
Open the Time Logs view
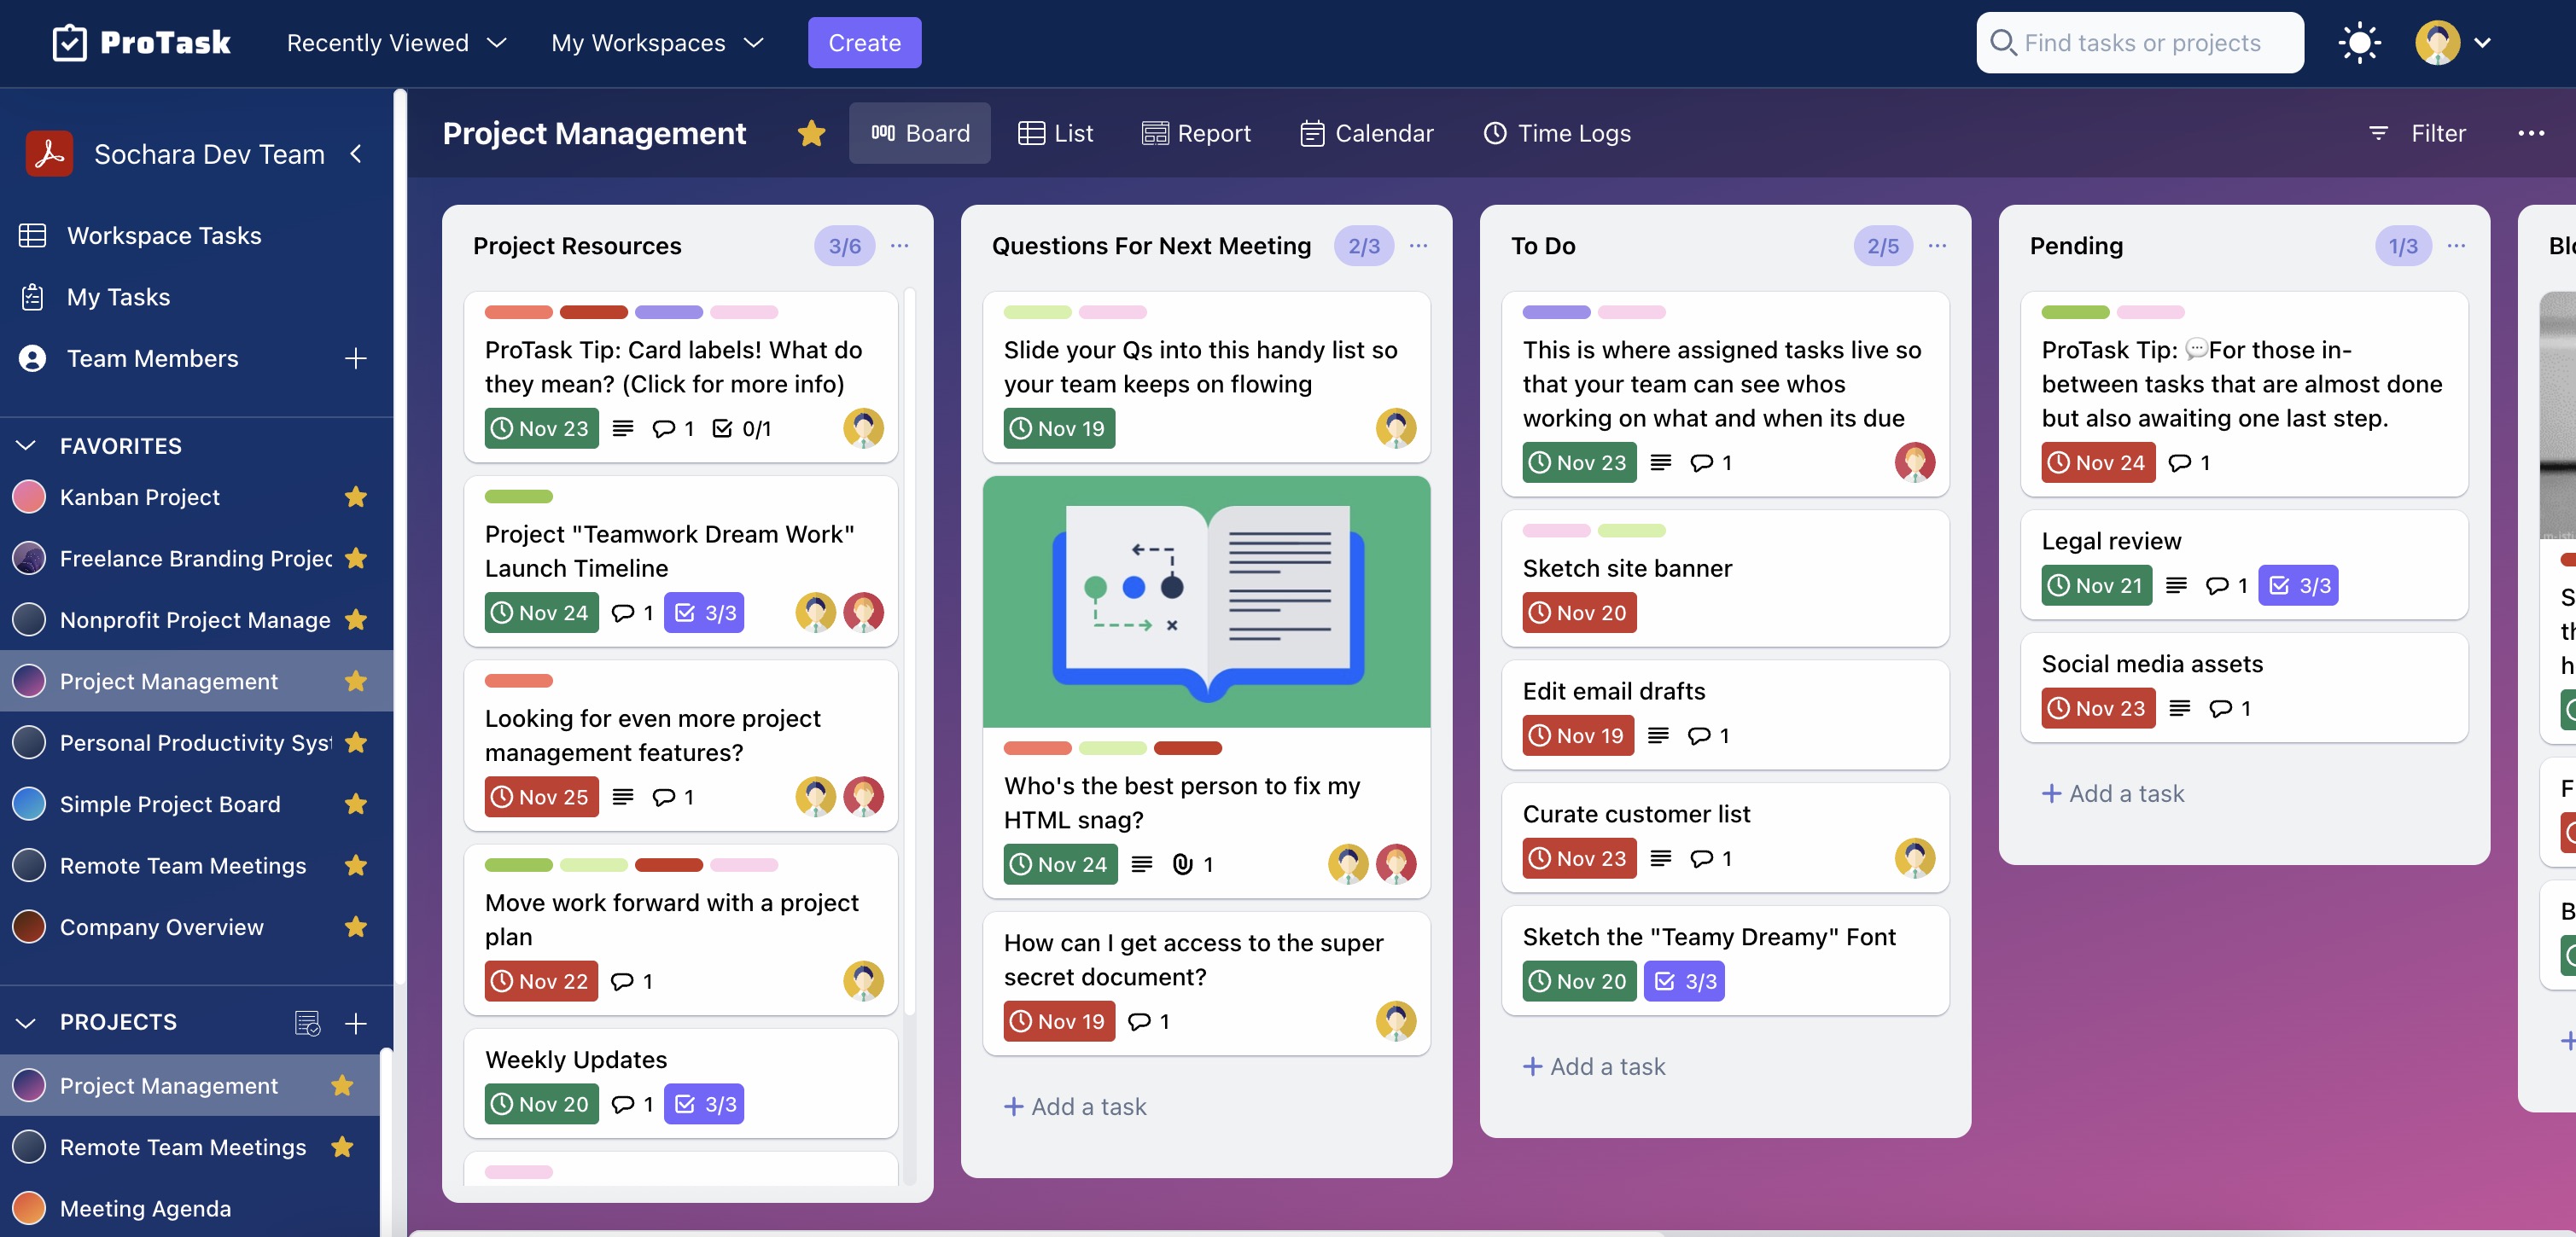tap(1556, 133)
